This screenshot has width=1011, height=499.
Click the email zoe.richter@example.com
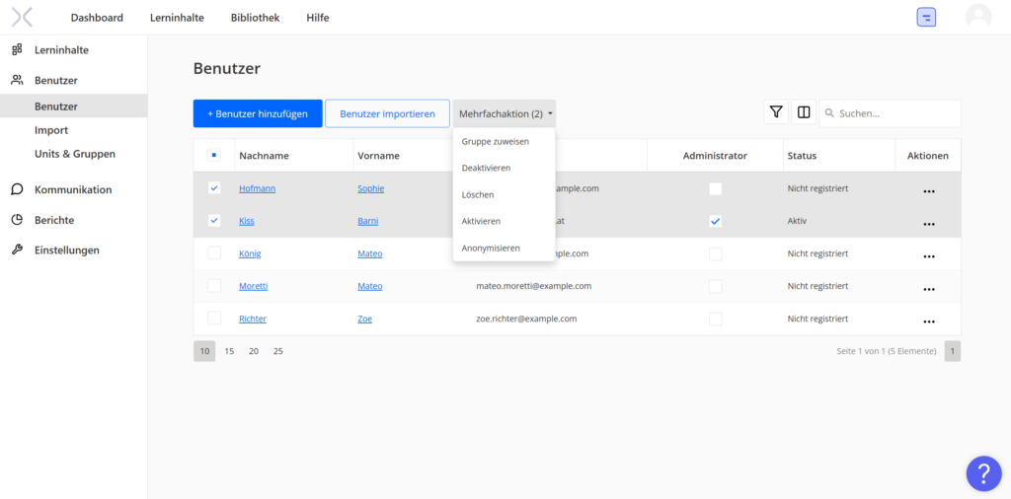(x=527, y=319)
